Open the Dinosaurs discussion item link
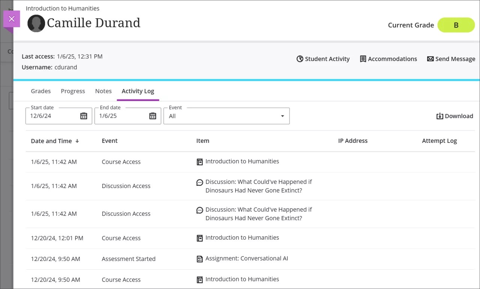This screenshot has height=289, width=480. (x=258, y=186)
